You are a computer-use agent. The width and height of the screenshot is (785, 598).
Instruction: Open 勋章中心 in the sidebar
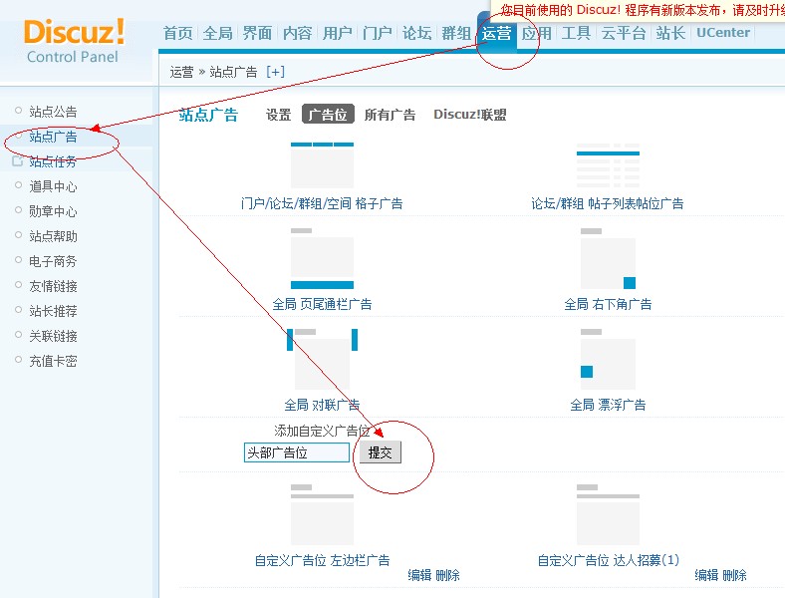(x=53, y=211)
